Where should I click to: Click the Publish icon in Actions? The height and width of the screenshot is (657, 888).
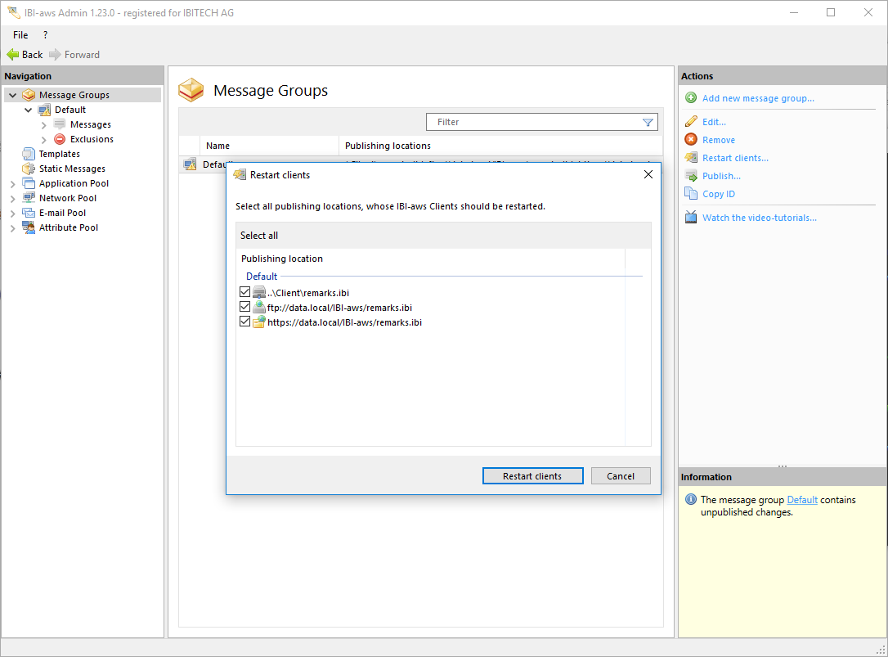pos(691,176)
